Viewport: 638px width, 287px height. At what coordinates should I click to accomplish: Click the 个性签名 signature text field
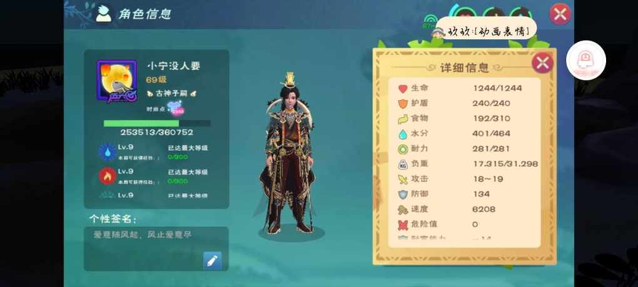coord(156,249)
